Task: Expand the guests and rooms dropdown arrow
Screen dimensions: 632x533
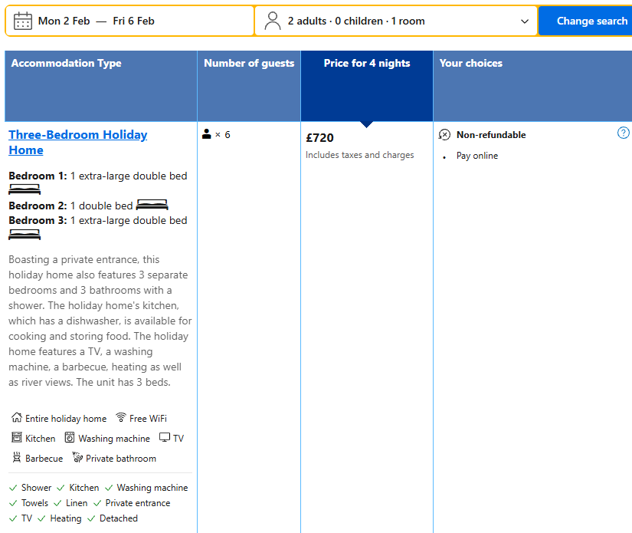Action: [525, 21]
